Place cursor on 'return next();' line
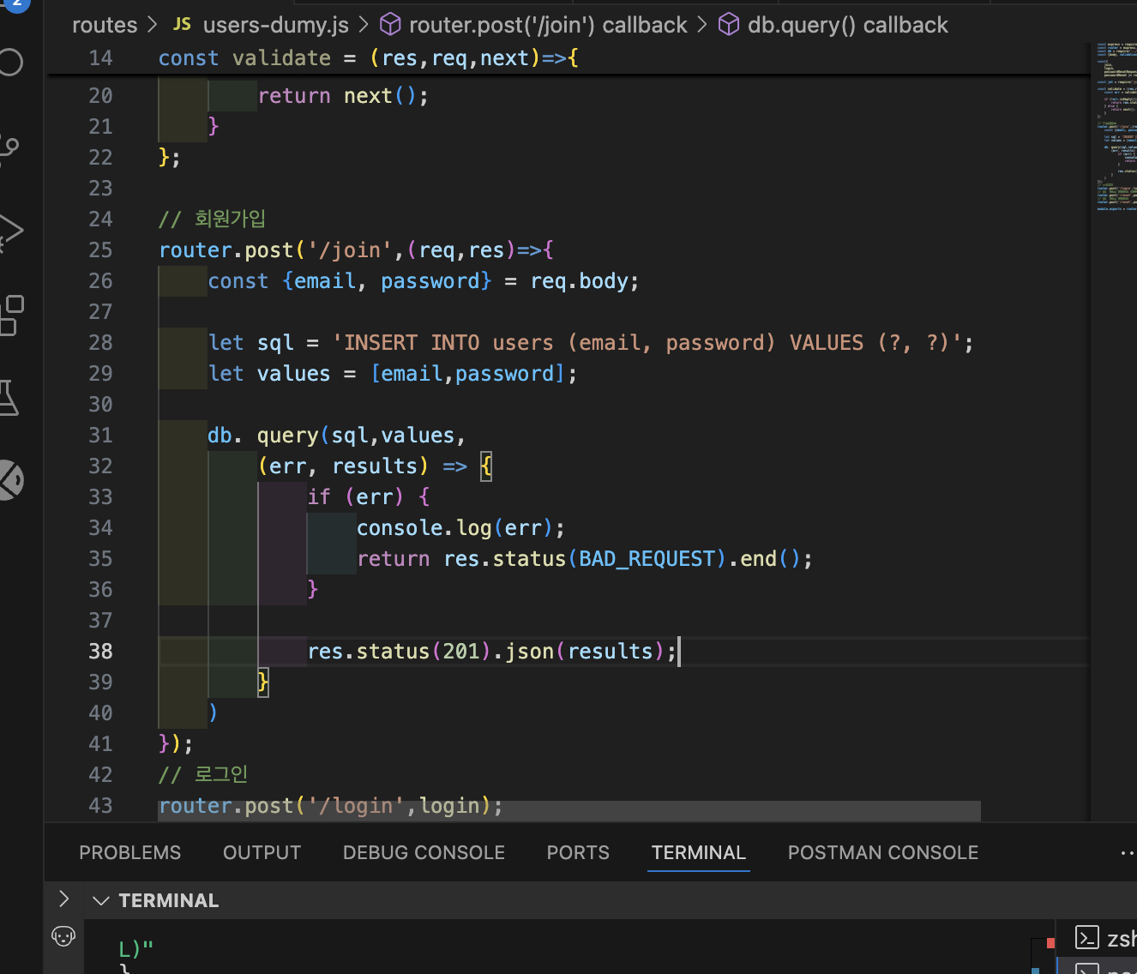Image resolution: width=1137 pixels, height=974 pixels. [x=343, y=96]
